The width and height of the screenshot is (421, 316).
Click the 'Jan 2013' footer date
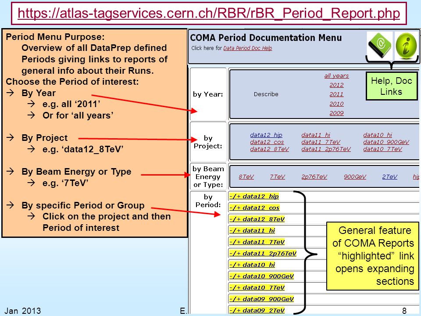coord(23,311)
